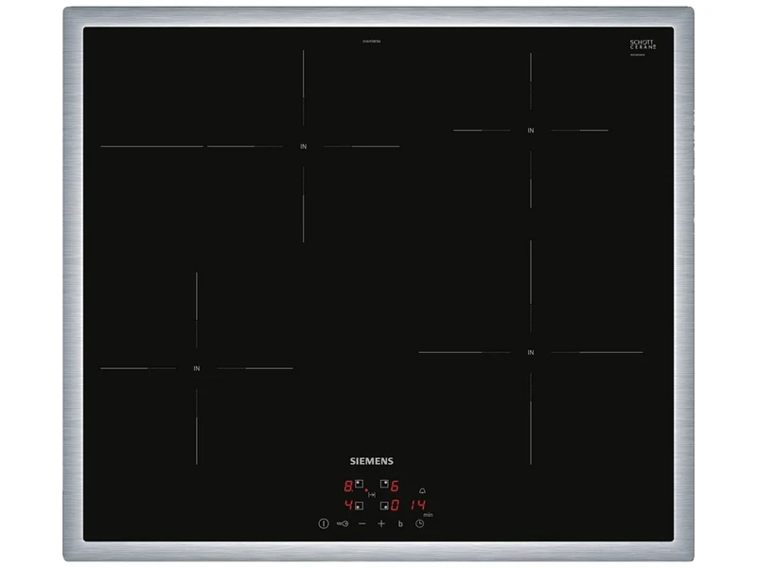757x568 pixels.
Task: Click the SCHOTT CERAN logo
Action: pos(643,44)
